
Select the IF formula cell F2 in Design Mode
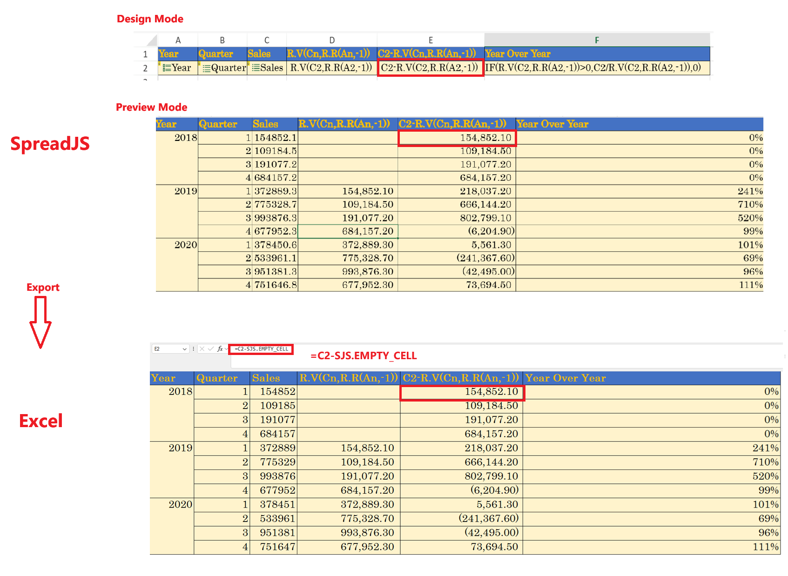click(597, 68)
